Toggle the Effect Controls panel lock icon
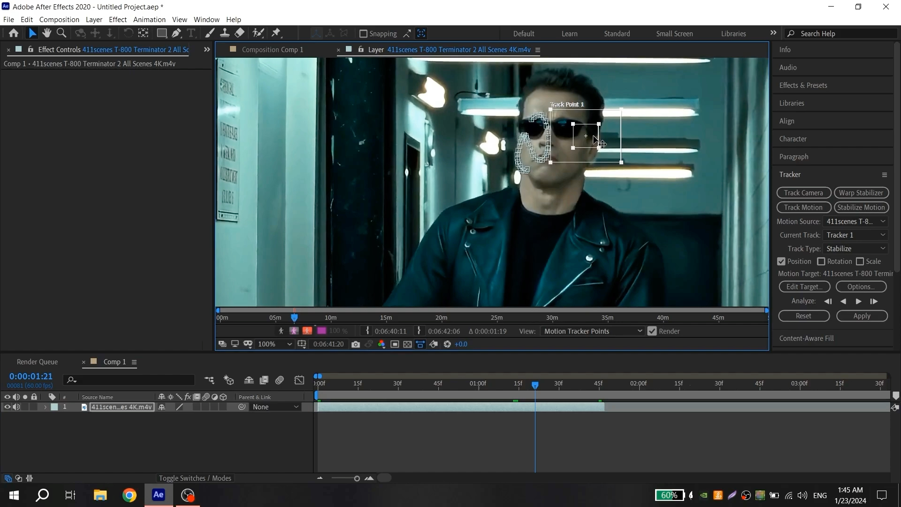This screenshot has height=507, width=901. pos(31,49)
